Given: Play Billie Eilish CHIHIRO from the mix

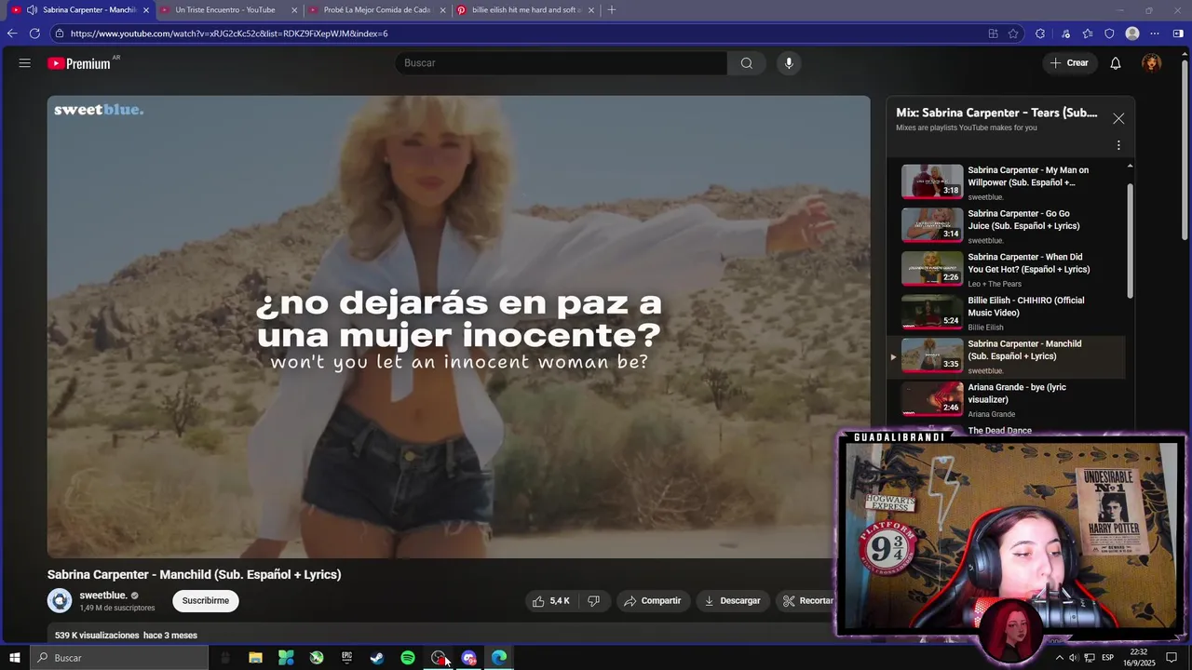Looking at the screenshot, I should pos(1011,314).
